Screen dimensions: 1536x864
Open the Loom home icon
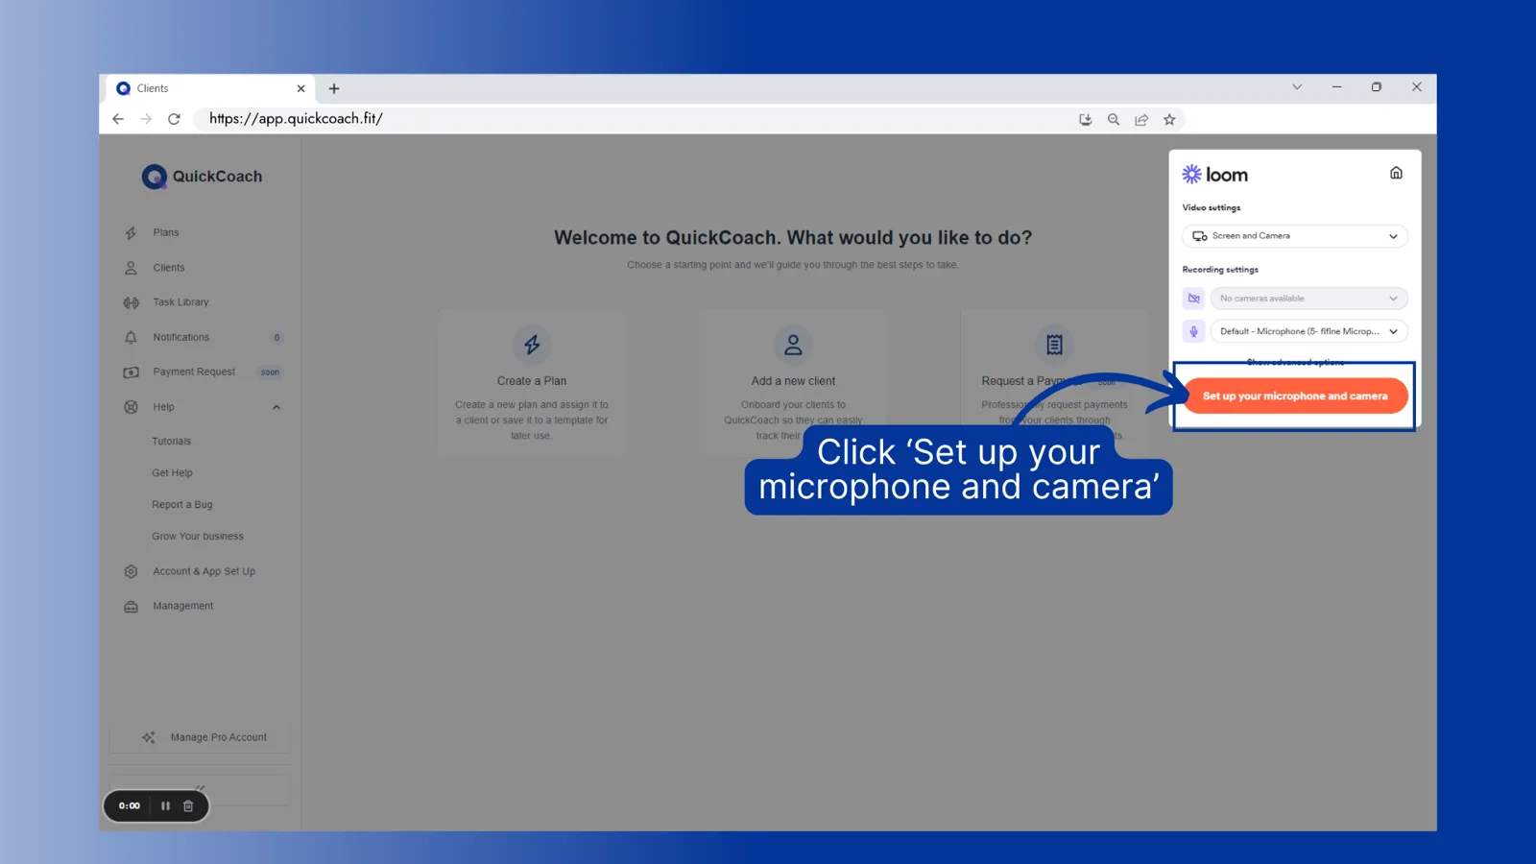coord(1396,173)
